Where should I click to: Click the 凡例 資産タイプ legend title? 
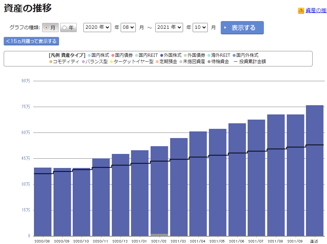67,55
